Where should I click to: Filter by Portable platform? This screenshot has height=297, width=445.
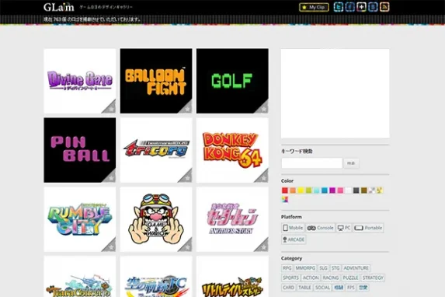368,228
